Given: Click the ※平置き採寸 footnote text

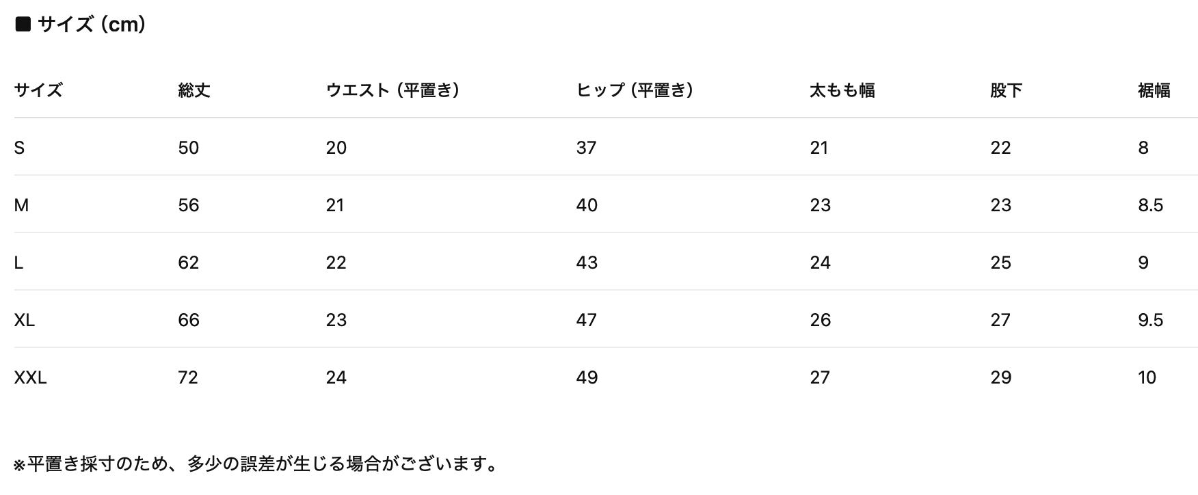Looking at the screenshot, I should (256, 464).
